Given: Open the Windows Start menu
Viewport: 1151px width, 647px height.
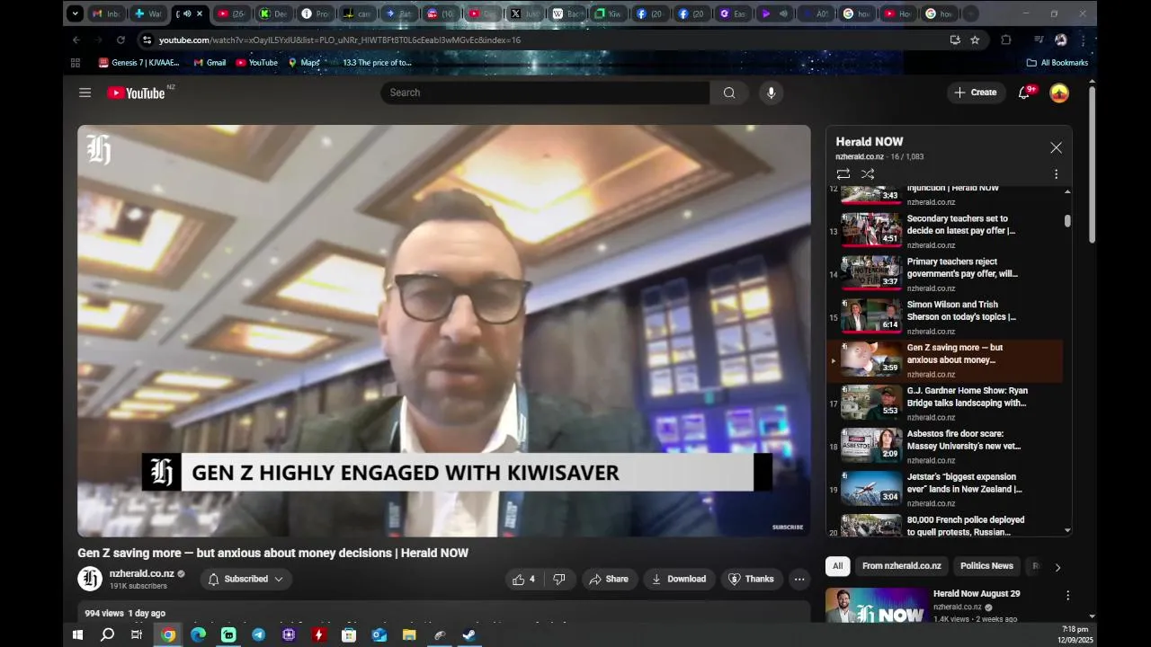Looking at the screenshot, I should [x=77, y=634].
